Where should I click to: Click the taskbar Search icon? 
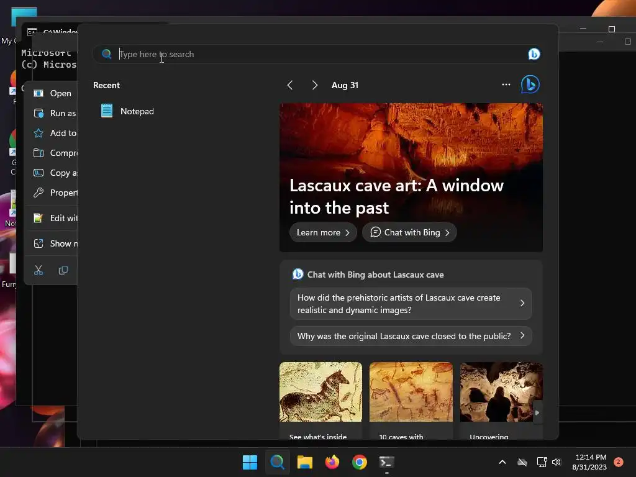pyautogui.click(x=278, y=462)
